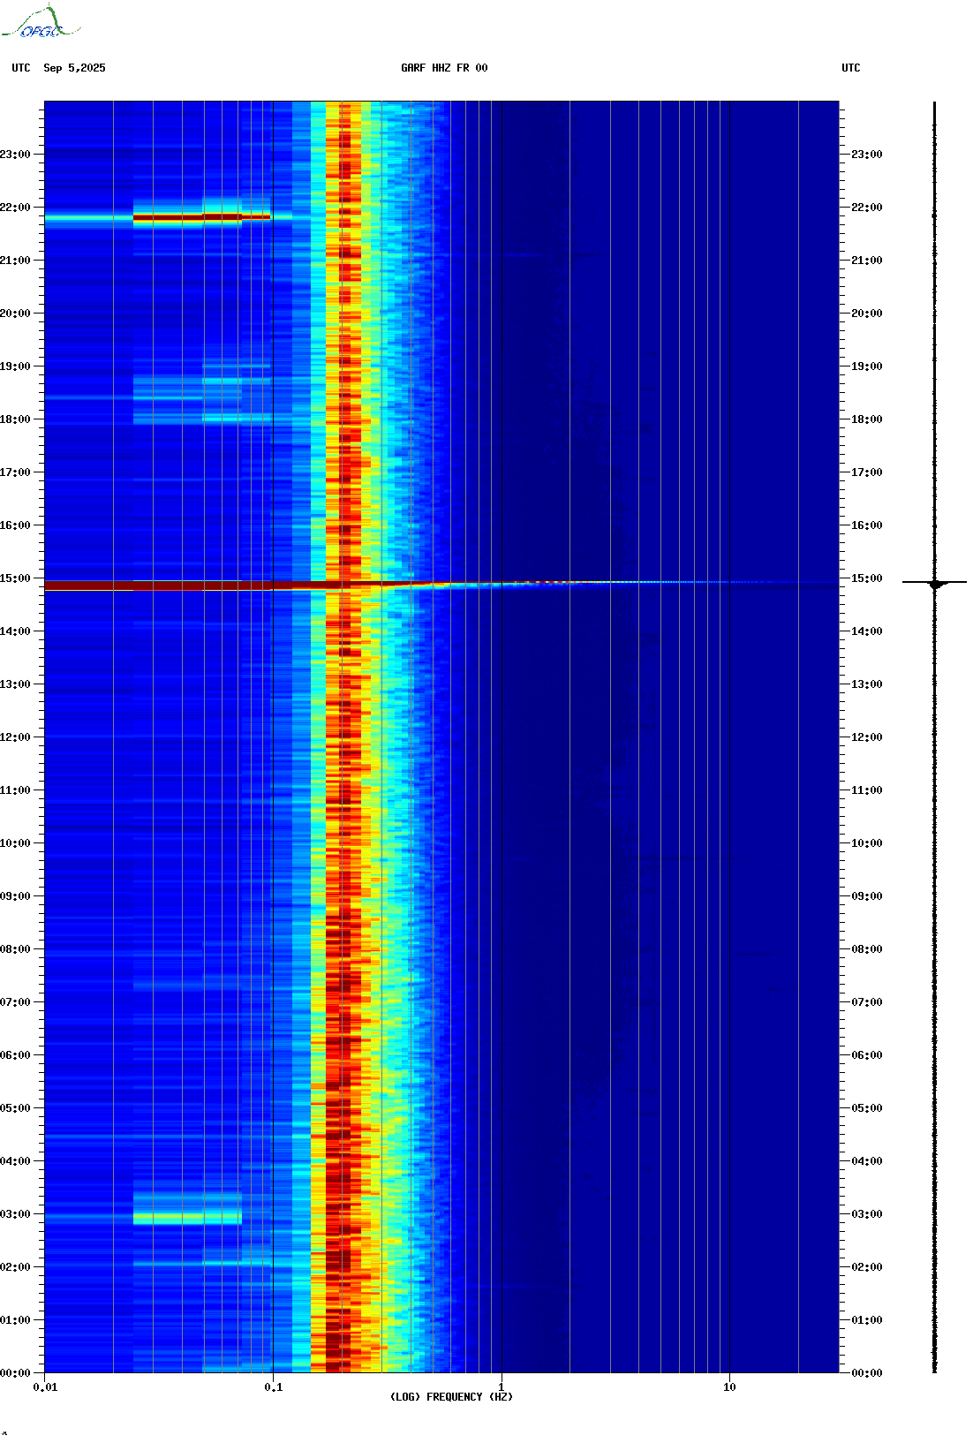Click the left-hand UTC header label

[x=21, y=68]
